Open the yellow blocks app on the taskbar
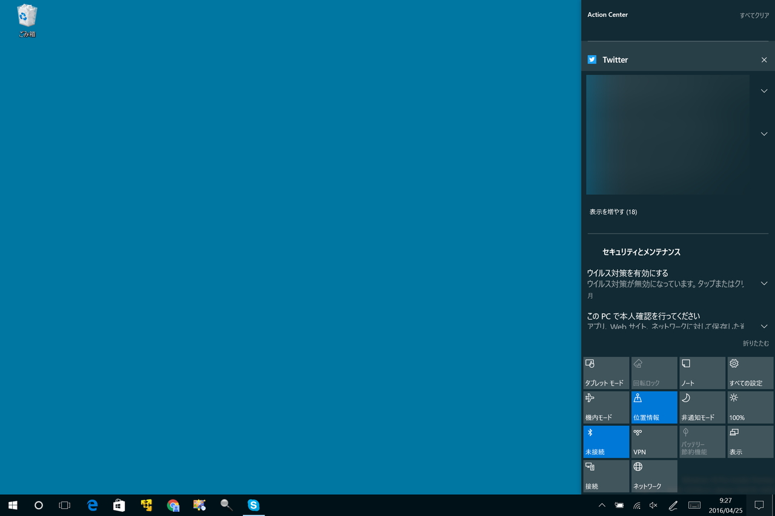This screenshot has height=516, width=775. click(x=146, y=505)
